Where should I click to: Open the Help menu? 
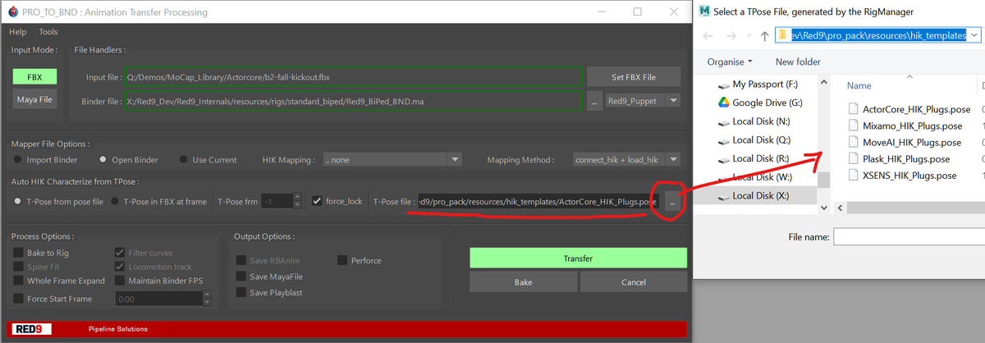[18, 32]
